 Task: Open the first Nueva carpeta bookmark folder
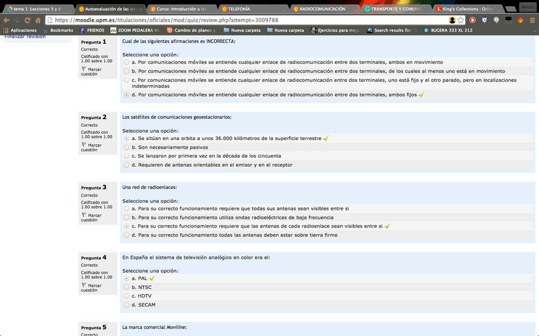coord(240,30)
